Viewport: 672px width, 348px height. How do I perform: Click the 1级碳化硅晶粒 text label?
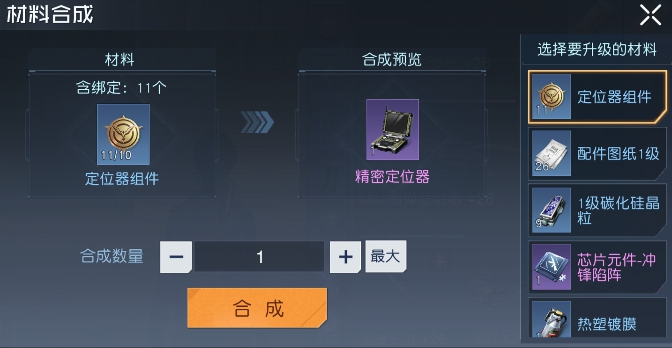click(618, 210)
